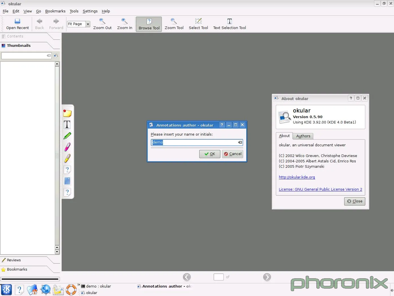Open the Open Recent toolbar button
The width and height of the screenshot is (394, 296).
(17, 24)
